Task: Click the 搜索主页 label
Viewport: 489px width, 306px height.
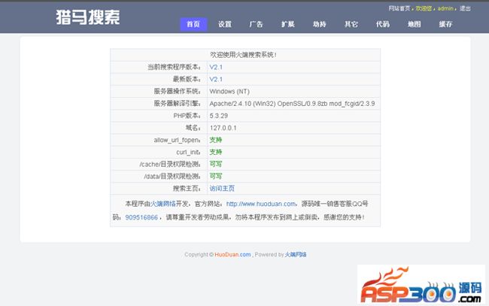Action: pyautogui.click(x=187, y=189)
